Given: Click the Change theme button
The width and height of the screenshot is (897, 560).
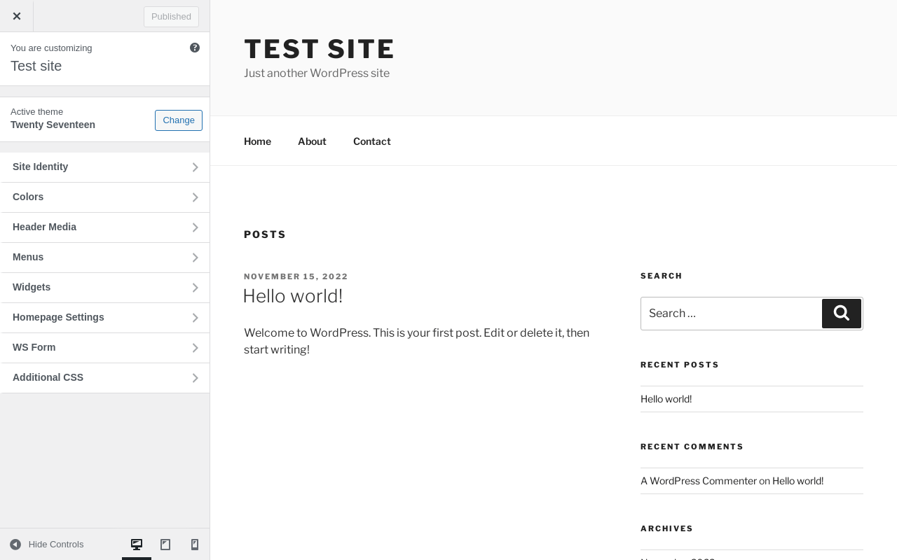Looking at the screenshot, I should [179, 120].
